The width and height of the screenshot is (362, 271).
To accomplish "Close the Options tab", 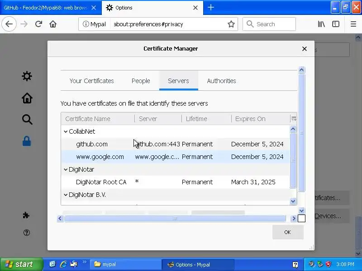I will coord(195,8).
